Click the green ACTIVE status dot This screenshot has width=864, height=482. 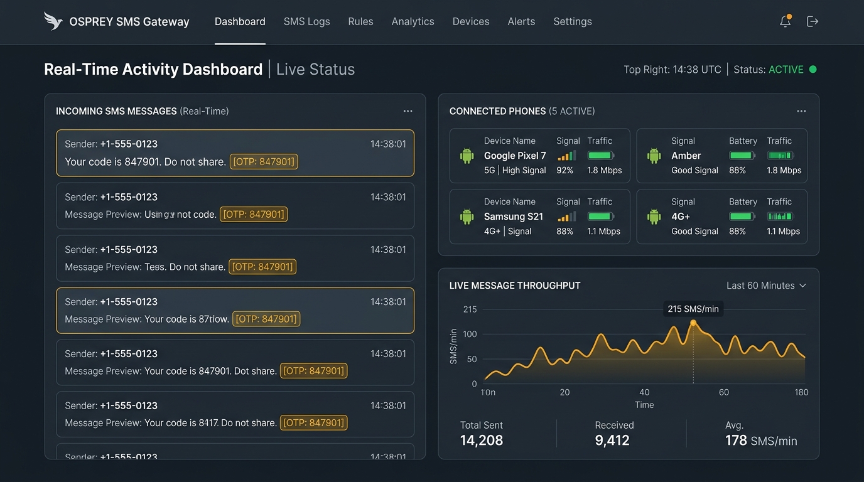(813, 70)
